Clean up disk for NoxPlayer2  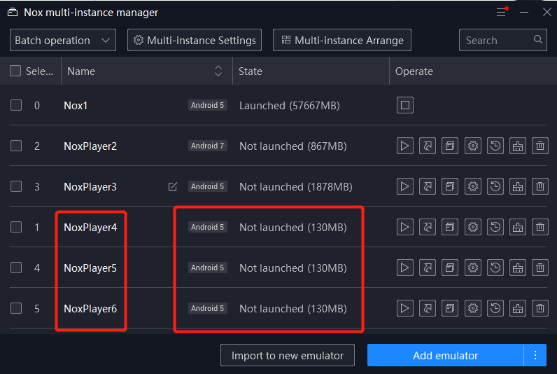coord(518,146)
